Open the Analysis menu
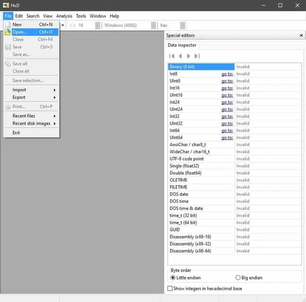This screenshot has width=306, height=302. coord(64,16)
